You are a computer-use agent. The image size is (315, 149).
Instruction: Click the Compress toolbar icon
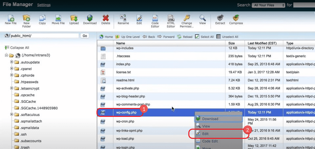coord(236,18)
